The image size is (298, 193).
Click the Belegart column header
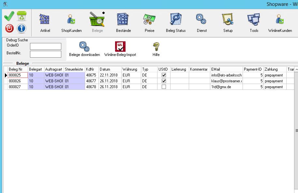(36, 69)
